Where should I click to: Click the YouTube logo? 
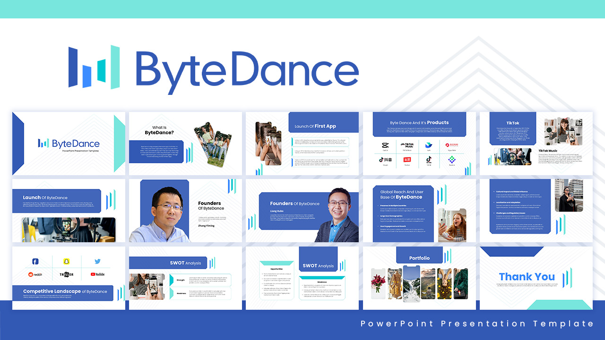(x=97, y=274)
